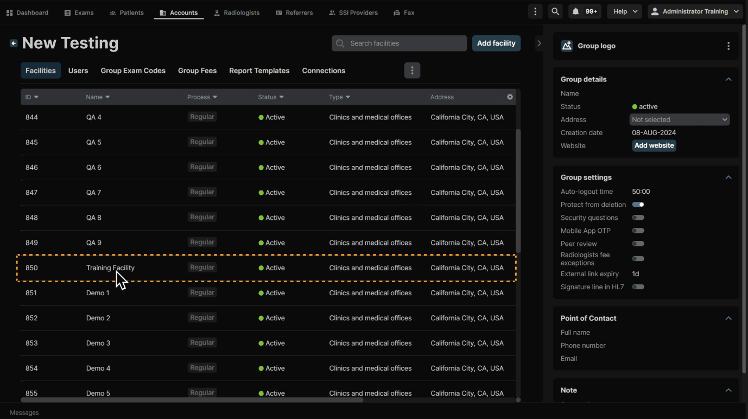Click the SSI Providers group icon
Screen dimensions: 748x419
(x=332, y=12)
